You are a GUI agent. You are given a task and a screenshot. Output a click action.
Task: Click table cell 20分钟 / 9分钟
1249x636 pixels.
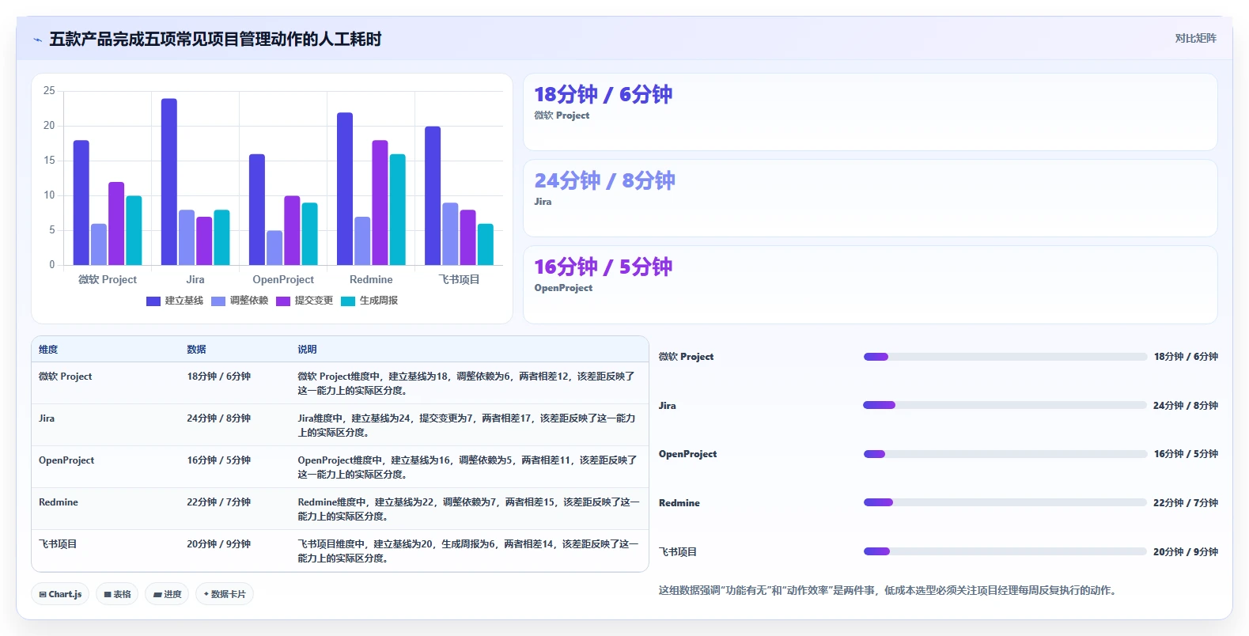(x=219, y=544)
